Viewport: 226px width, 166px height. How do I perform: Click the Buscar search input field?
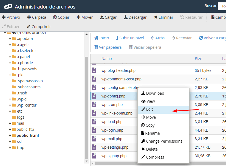(x=222, y=6)
